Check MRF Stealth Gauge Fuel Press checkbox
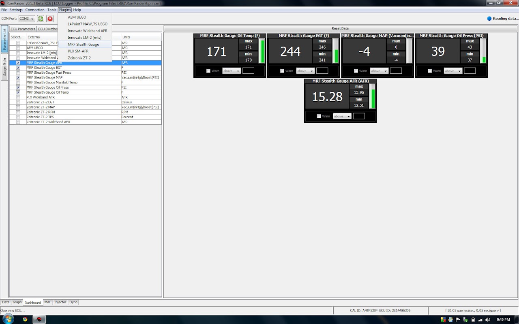Image resolution: width=519 pixels, height=324 pixels. pyautogui.click(x=18, y=72)
